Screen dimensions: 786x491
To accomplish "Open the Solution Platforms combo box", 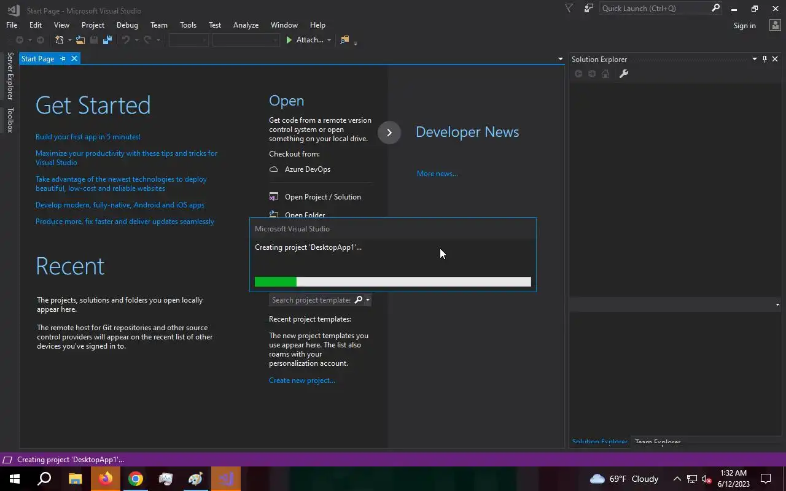I will click(246, 40).
